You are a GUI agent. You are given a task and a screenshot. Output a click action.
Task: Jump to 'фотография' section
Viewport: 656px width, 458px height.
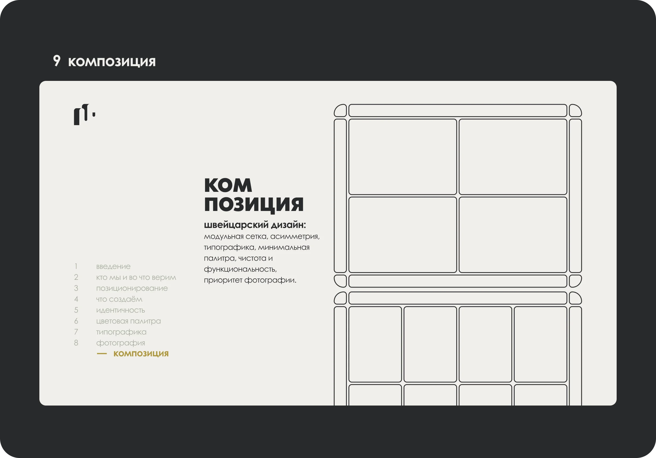click(x=121, y=343)
